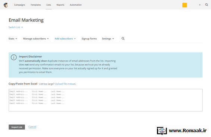This screenshot has height=137, width=211.
Task: Expand the Switch List dropdown
Action: (16, 27)
